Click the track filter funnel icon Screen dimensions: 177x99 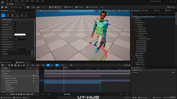tap(27, 68)
